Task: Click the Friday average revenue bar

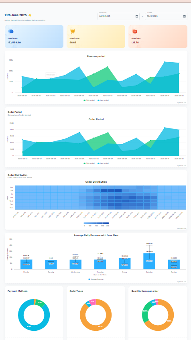Action: coord(125,263)
